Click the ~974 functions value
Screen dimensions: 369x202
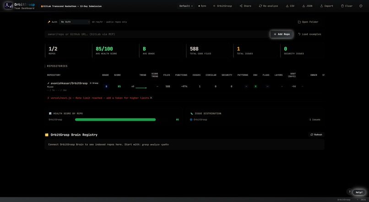point(184,86)
